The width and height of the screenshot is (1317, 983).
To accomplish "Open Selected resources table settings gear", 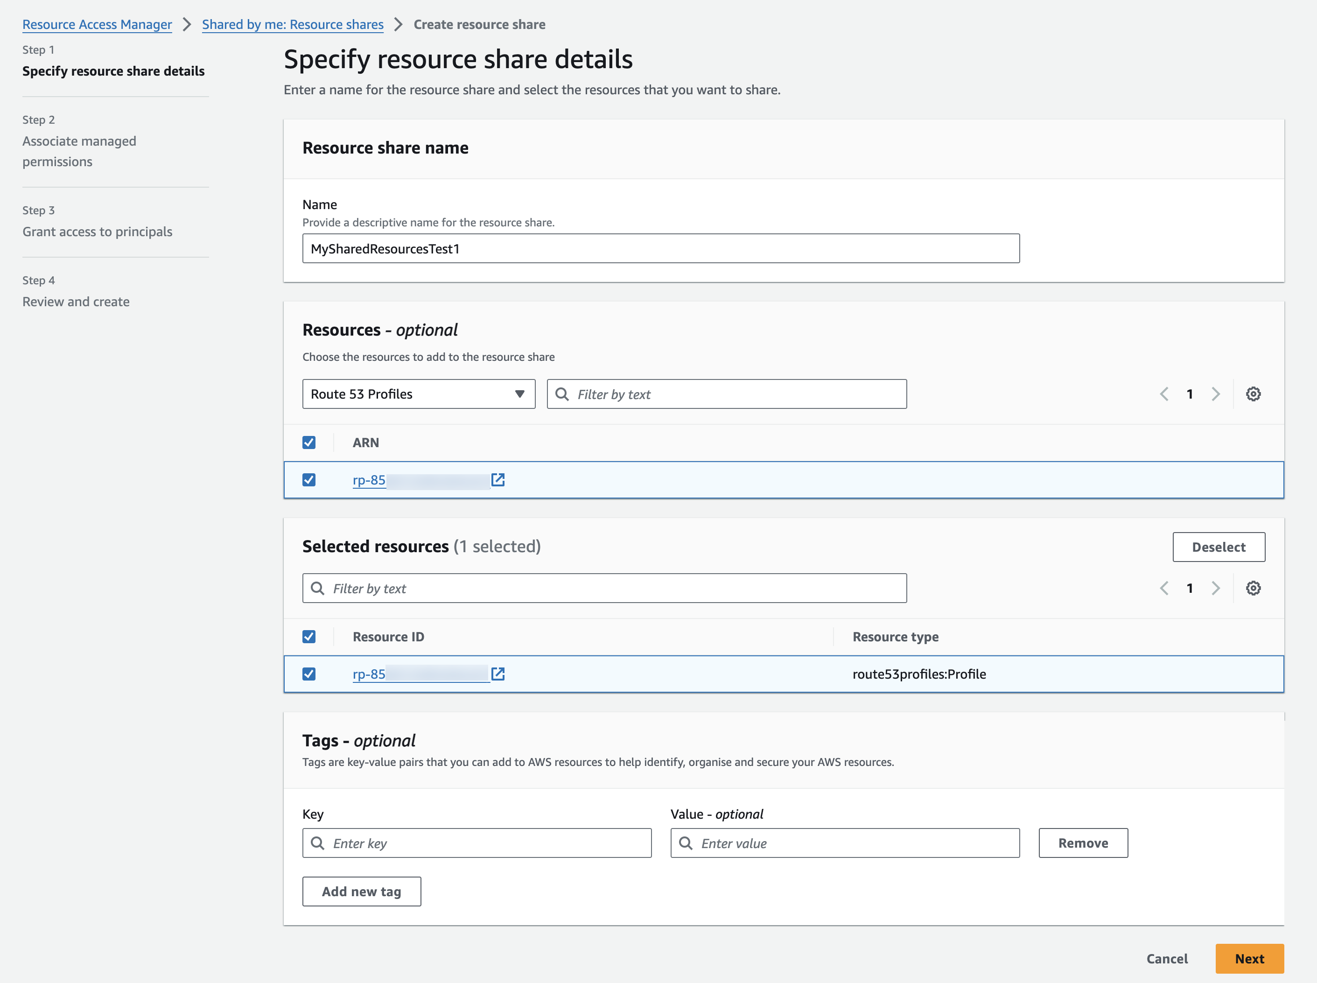I will click(1253, 588).
